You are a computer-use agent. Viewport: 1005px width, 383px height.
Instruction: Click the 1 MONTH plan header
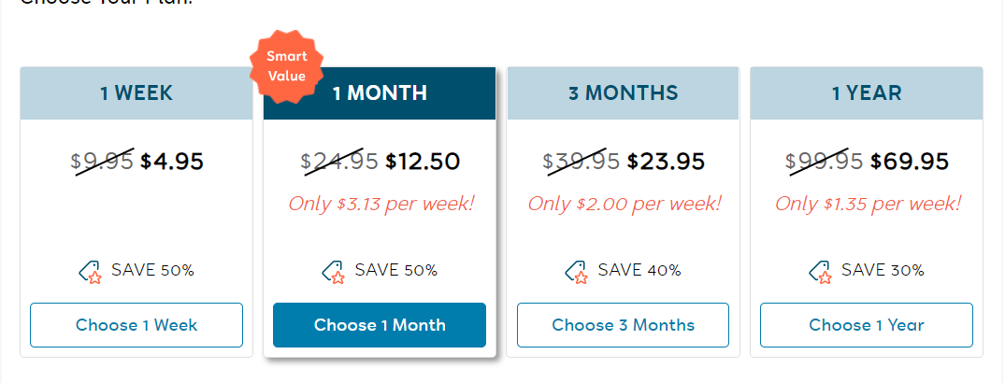coord(380,92)
